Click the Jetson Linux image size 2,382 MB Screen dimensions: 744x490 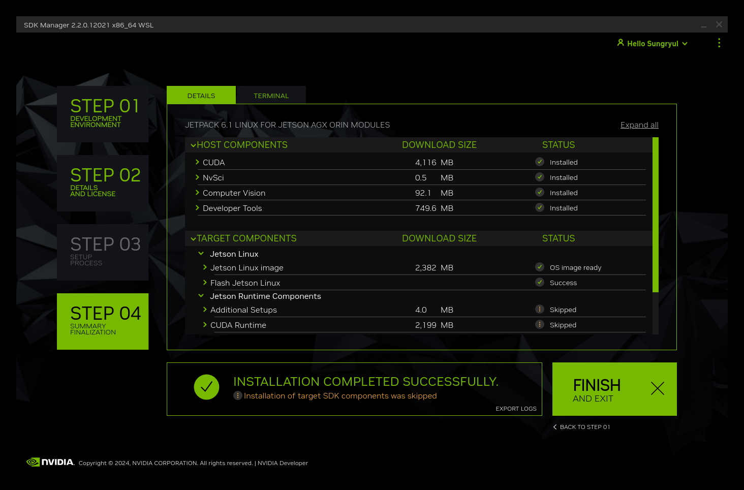coord(434,268)
